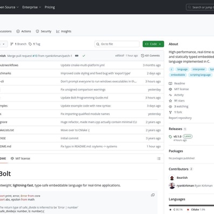Click the tag icon beside 1 Tag
Image resolution: width=214 pixels, height=214 pixels.
click(x=30, y=44)
